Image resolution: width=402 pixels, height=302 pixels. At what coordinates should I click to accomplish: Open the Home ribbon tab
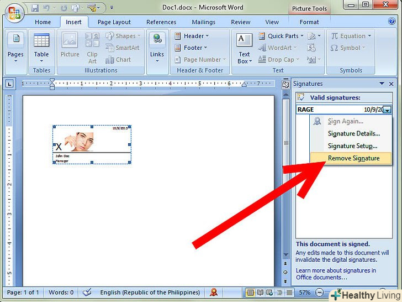coord(43,22)
